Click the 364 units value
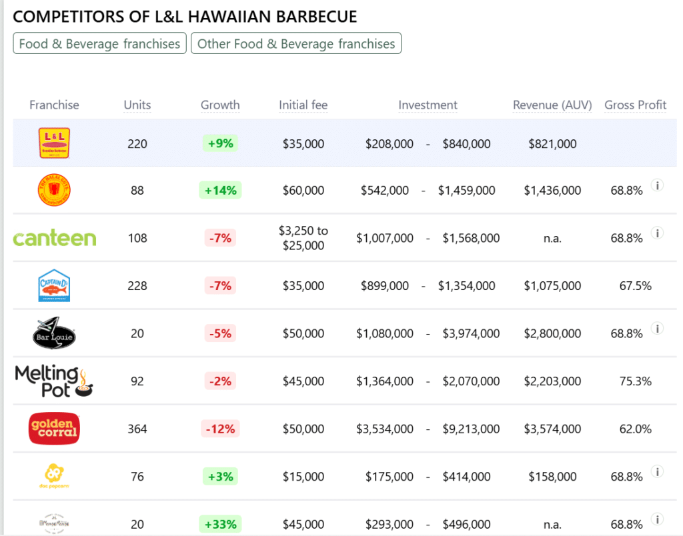The width and height of the screenshot is (683, 536). 137,429
